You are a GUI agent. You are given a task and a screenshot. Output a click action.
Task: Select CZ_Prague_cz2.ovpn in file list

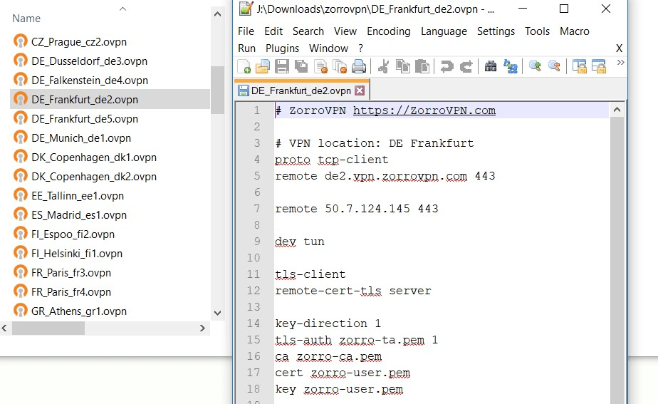coord(79,42)
